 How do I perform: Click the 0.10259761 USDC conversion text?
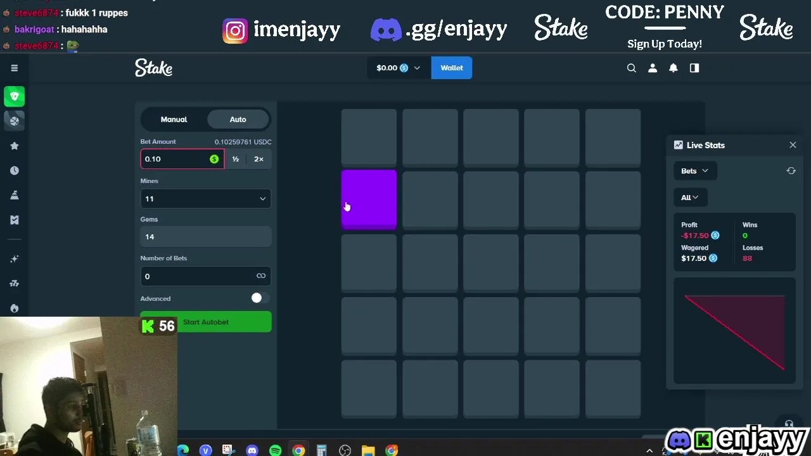point(243,142)
